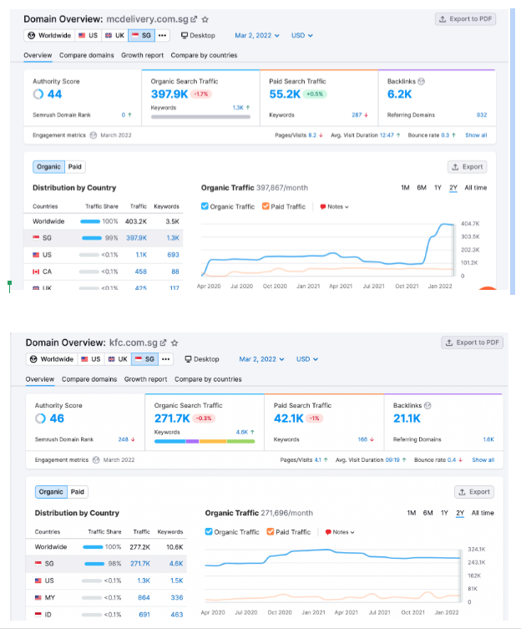Open Mar 2, 2022 date dropdown for mcdelivery

coord(256,35)
